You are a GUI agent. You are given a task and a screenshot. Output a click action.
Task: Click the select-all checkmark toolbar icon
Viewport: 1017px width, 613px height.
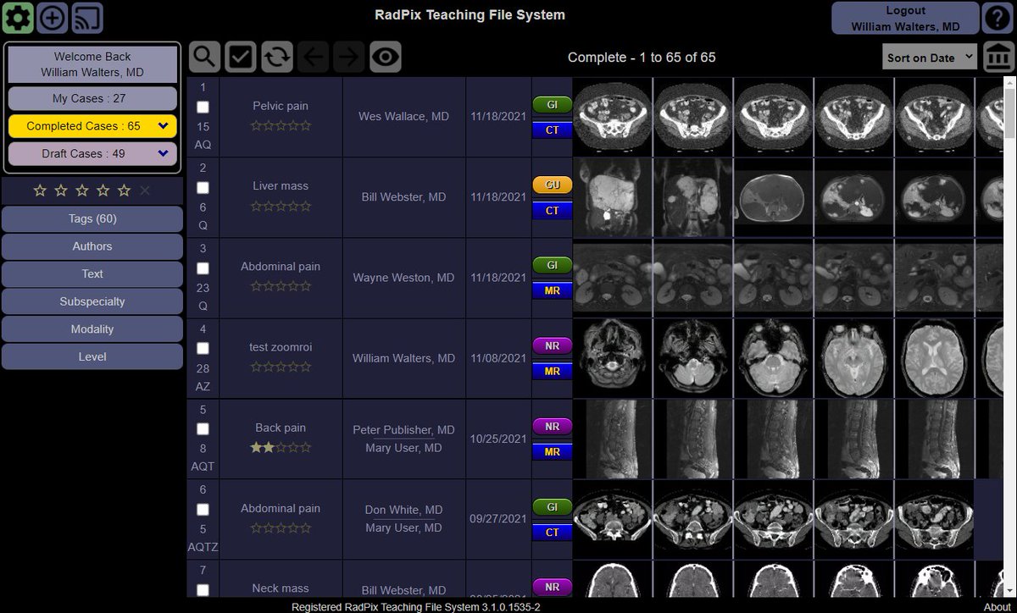[x=241, y=57]
